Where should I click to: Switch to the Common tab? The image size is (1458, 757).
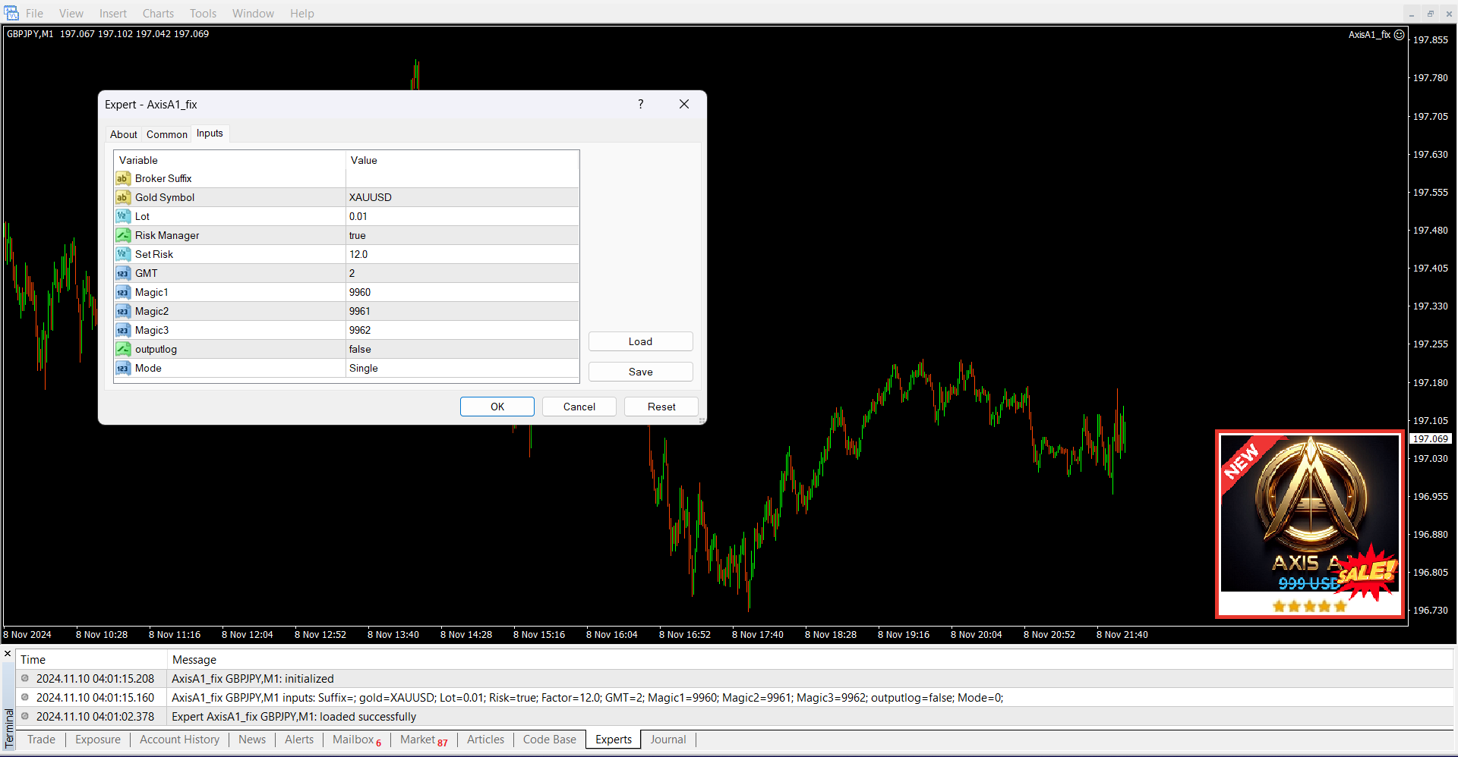pyautogui.click(x=166, y=134)
